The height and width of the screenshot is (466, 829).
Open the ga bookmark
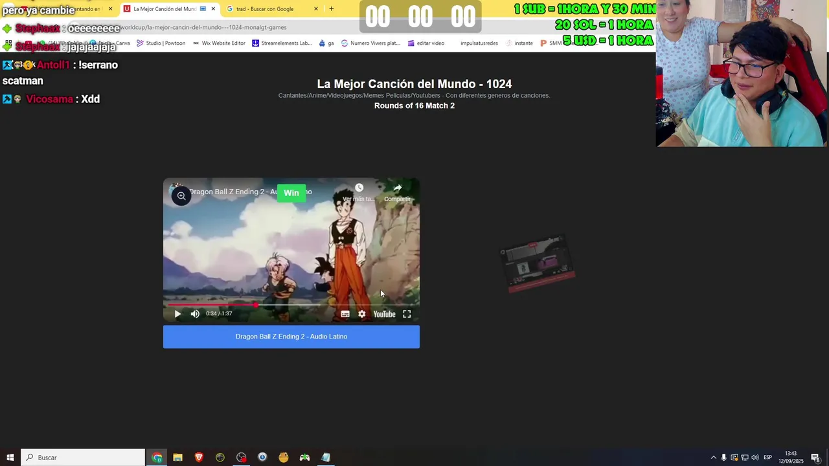(x=326, y=43)
